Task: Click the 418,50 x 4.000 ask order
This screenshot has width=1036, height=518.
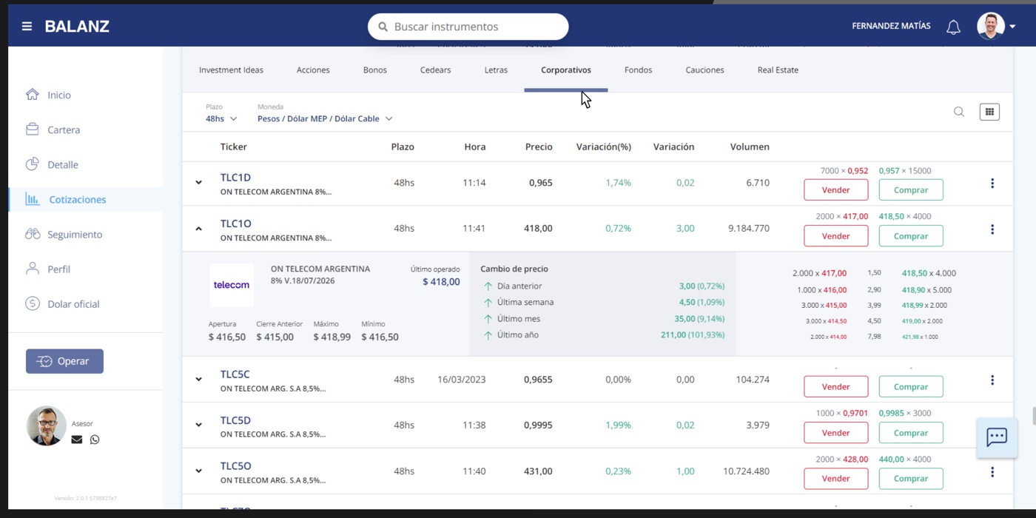Action: [x=929, y=273]
